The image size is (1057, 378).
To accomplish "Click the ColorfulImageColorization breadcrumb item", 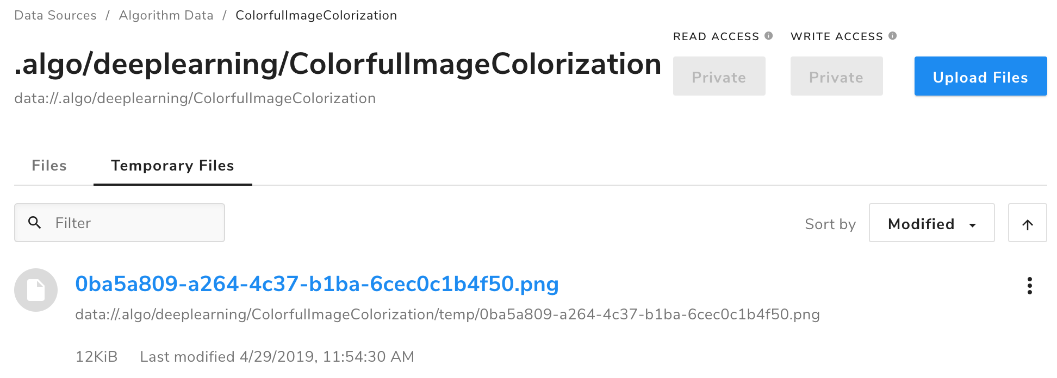I will click(x=316, y=15).
